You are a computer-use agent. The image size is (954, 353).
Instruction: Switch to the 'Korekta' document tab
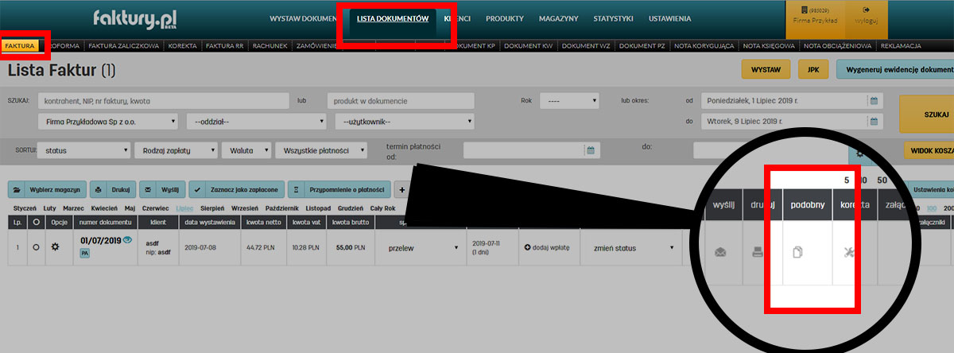point(181,46)
